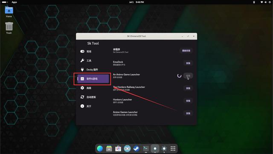The image size is (273, 154).
Task: Click the power icon in the top bar
Action: [x=270, y=2]
